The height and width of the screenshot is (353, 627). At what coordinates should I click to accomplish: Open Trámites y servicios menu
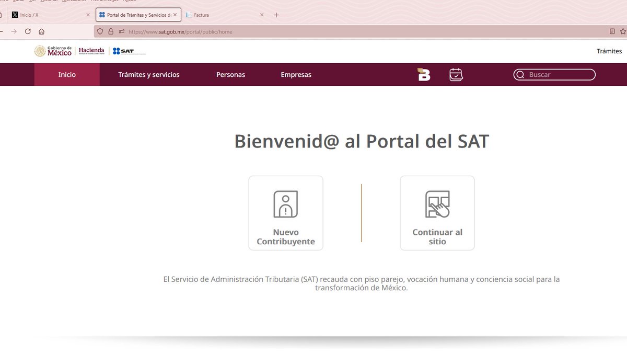click(x=149, y=75)
